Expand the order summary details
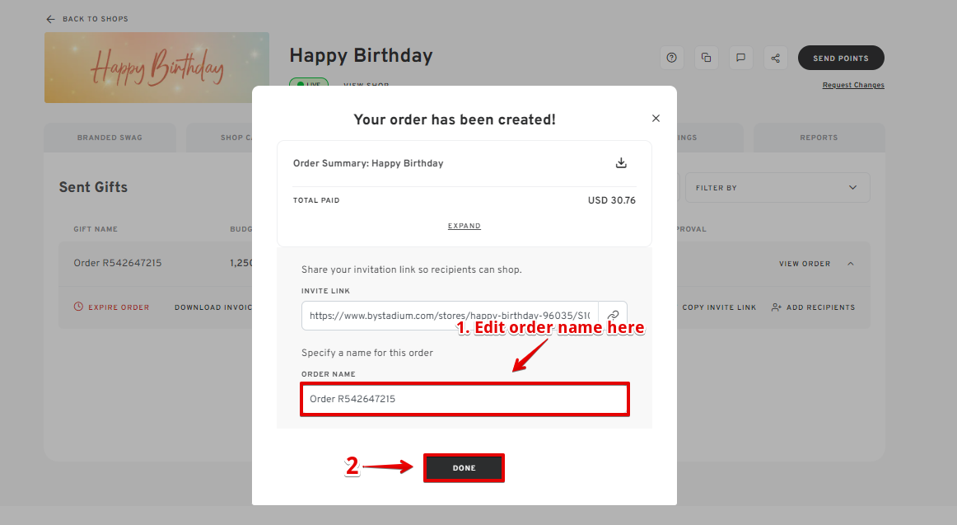Screen dimensions: 957x525 click(464, 226)
